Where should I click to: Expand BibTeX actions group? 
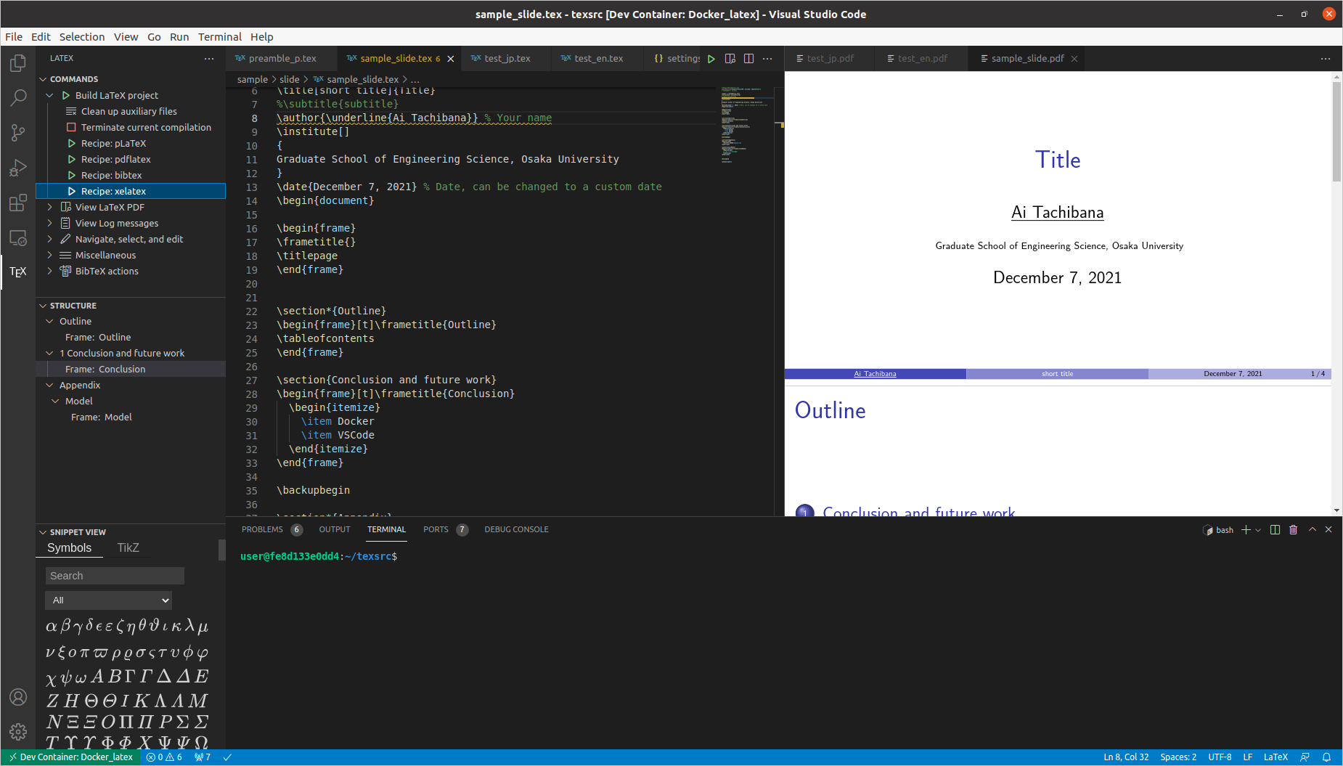pyautogui.click(x=49, y=271)
